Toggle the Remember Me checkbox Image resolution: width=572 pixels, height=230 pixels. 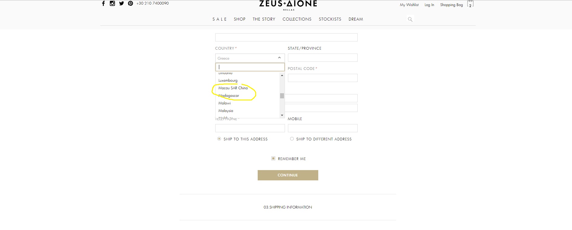[273, 159]
